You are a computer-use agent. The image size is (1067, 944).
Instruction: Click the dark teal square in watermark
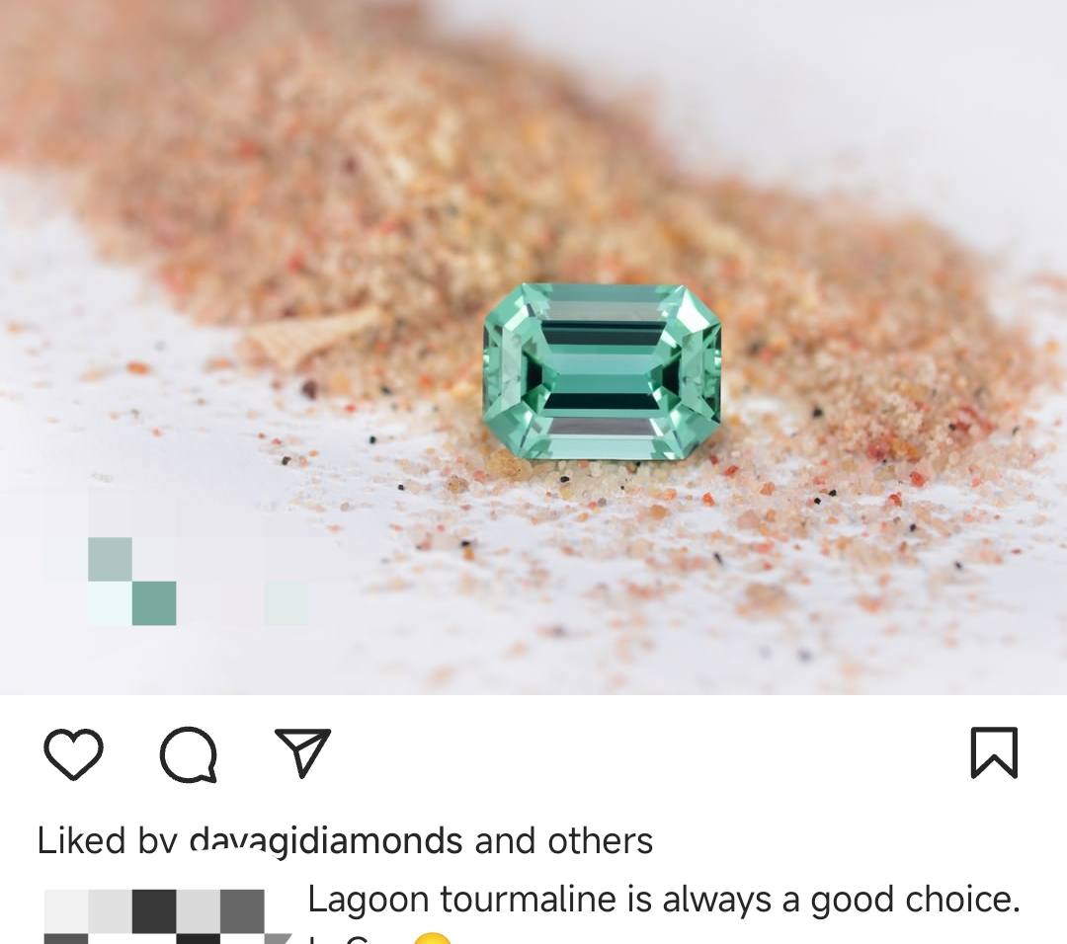[154, 603]
